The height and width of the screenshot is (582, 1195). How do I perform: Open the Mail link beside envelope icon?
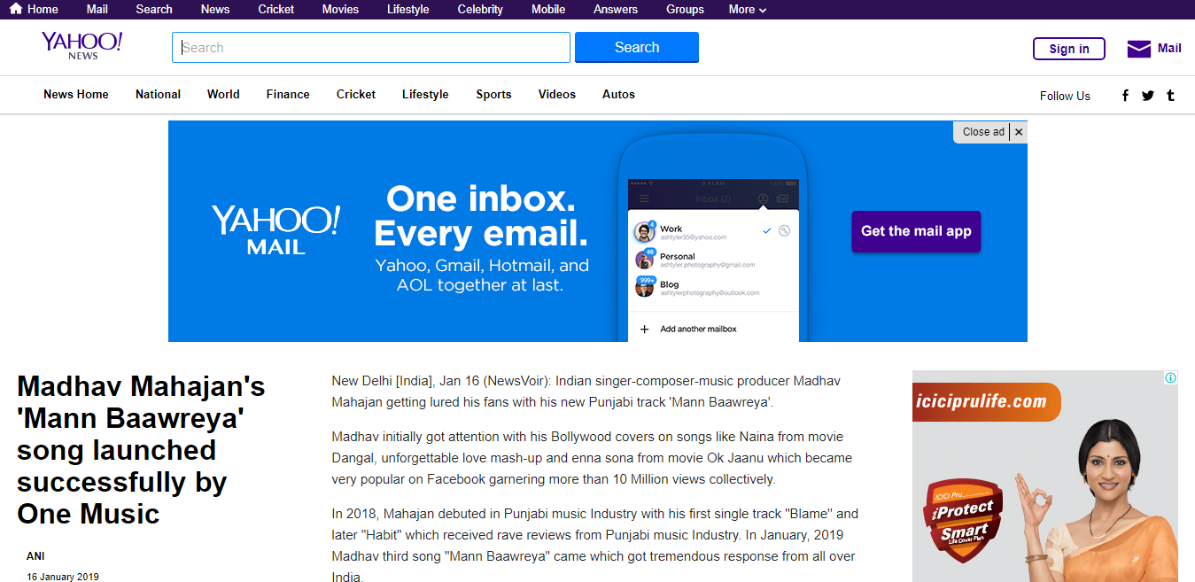pos(1169,49)
